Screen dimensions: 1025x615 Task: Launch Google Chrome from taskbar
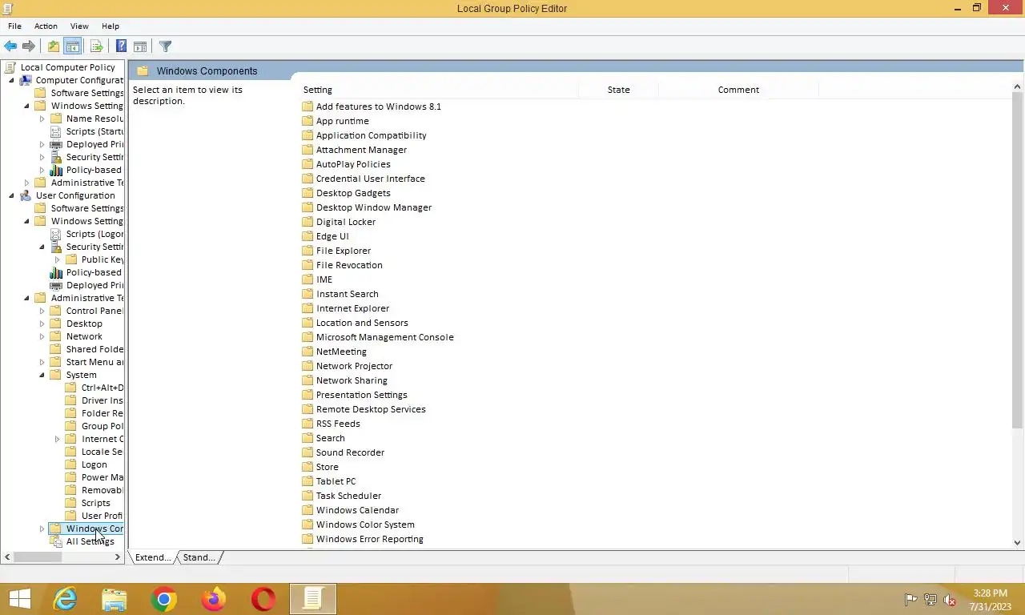point(164,599)
